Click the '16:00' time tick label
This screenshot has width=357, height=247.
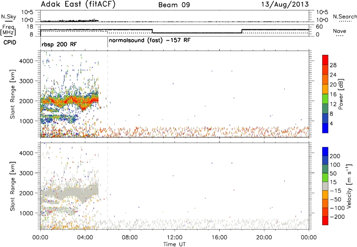pos(219,238)
